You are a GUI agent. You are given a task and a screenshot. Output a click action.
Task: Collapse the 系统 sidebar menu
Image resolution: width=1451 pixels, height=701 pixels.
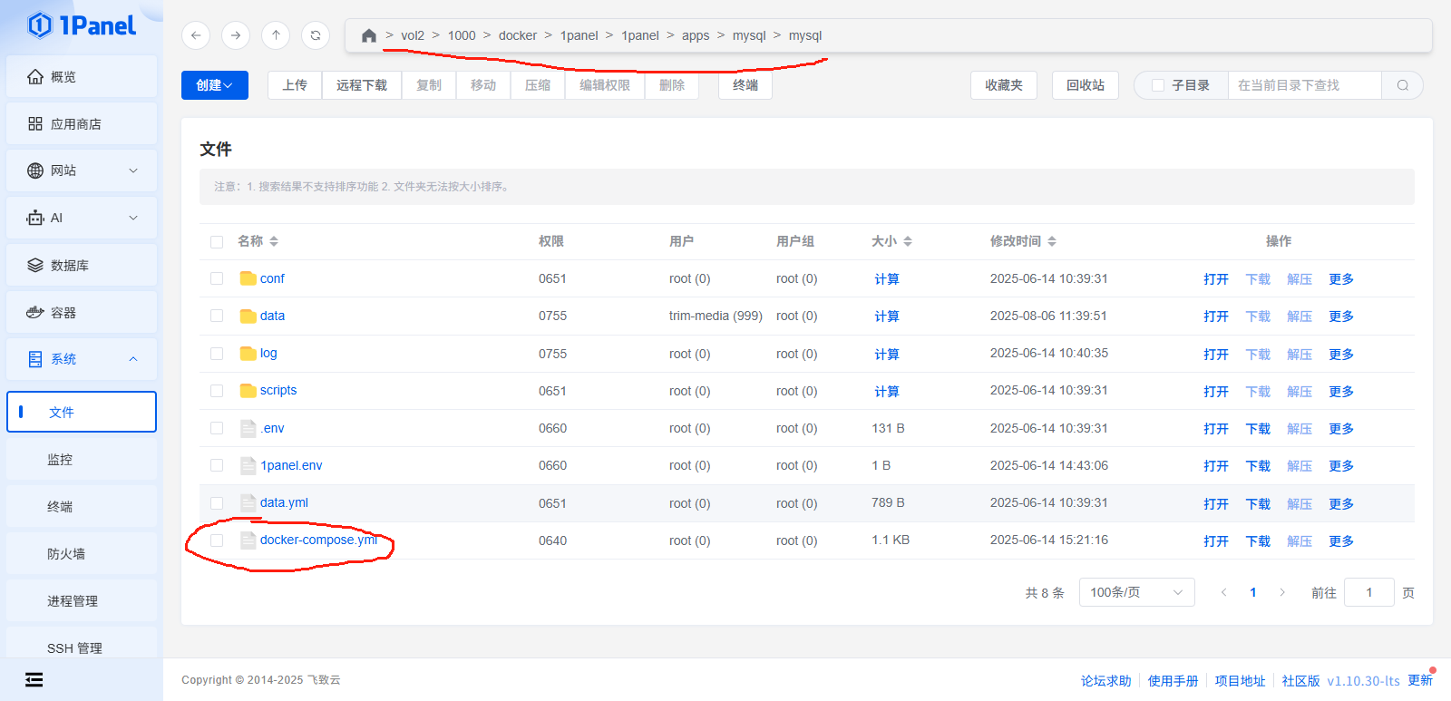pos(82,359)
